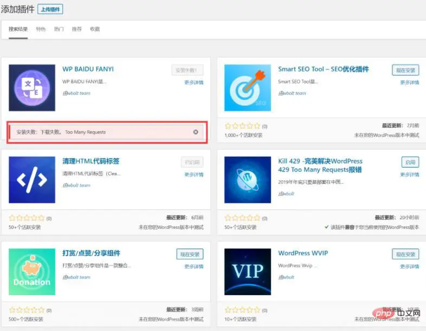Image resolution: width=426 pixels, height=331 pixels.
Task: View 更多详情 for Kill 429
Action: (x=409, y=174)
